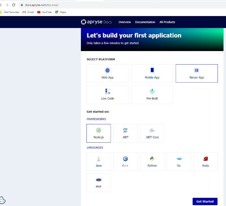Click the Get Started button

(x=205, y=201)
